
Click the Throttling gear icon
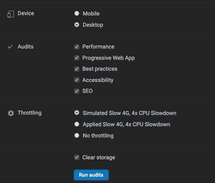click(11, 113)
